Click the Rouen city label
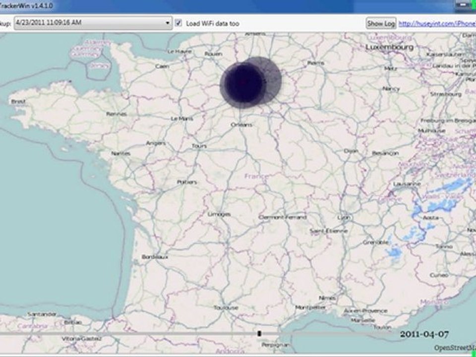 pyautogui.click(x=213, y=54)
